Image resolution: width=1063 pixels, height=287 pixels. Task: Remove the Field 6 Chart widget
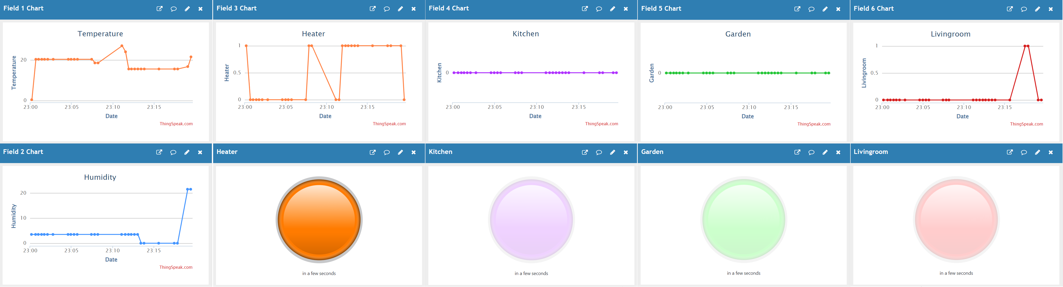click(1051, 9)
